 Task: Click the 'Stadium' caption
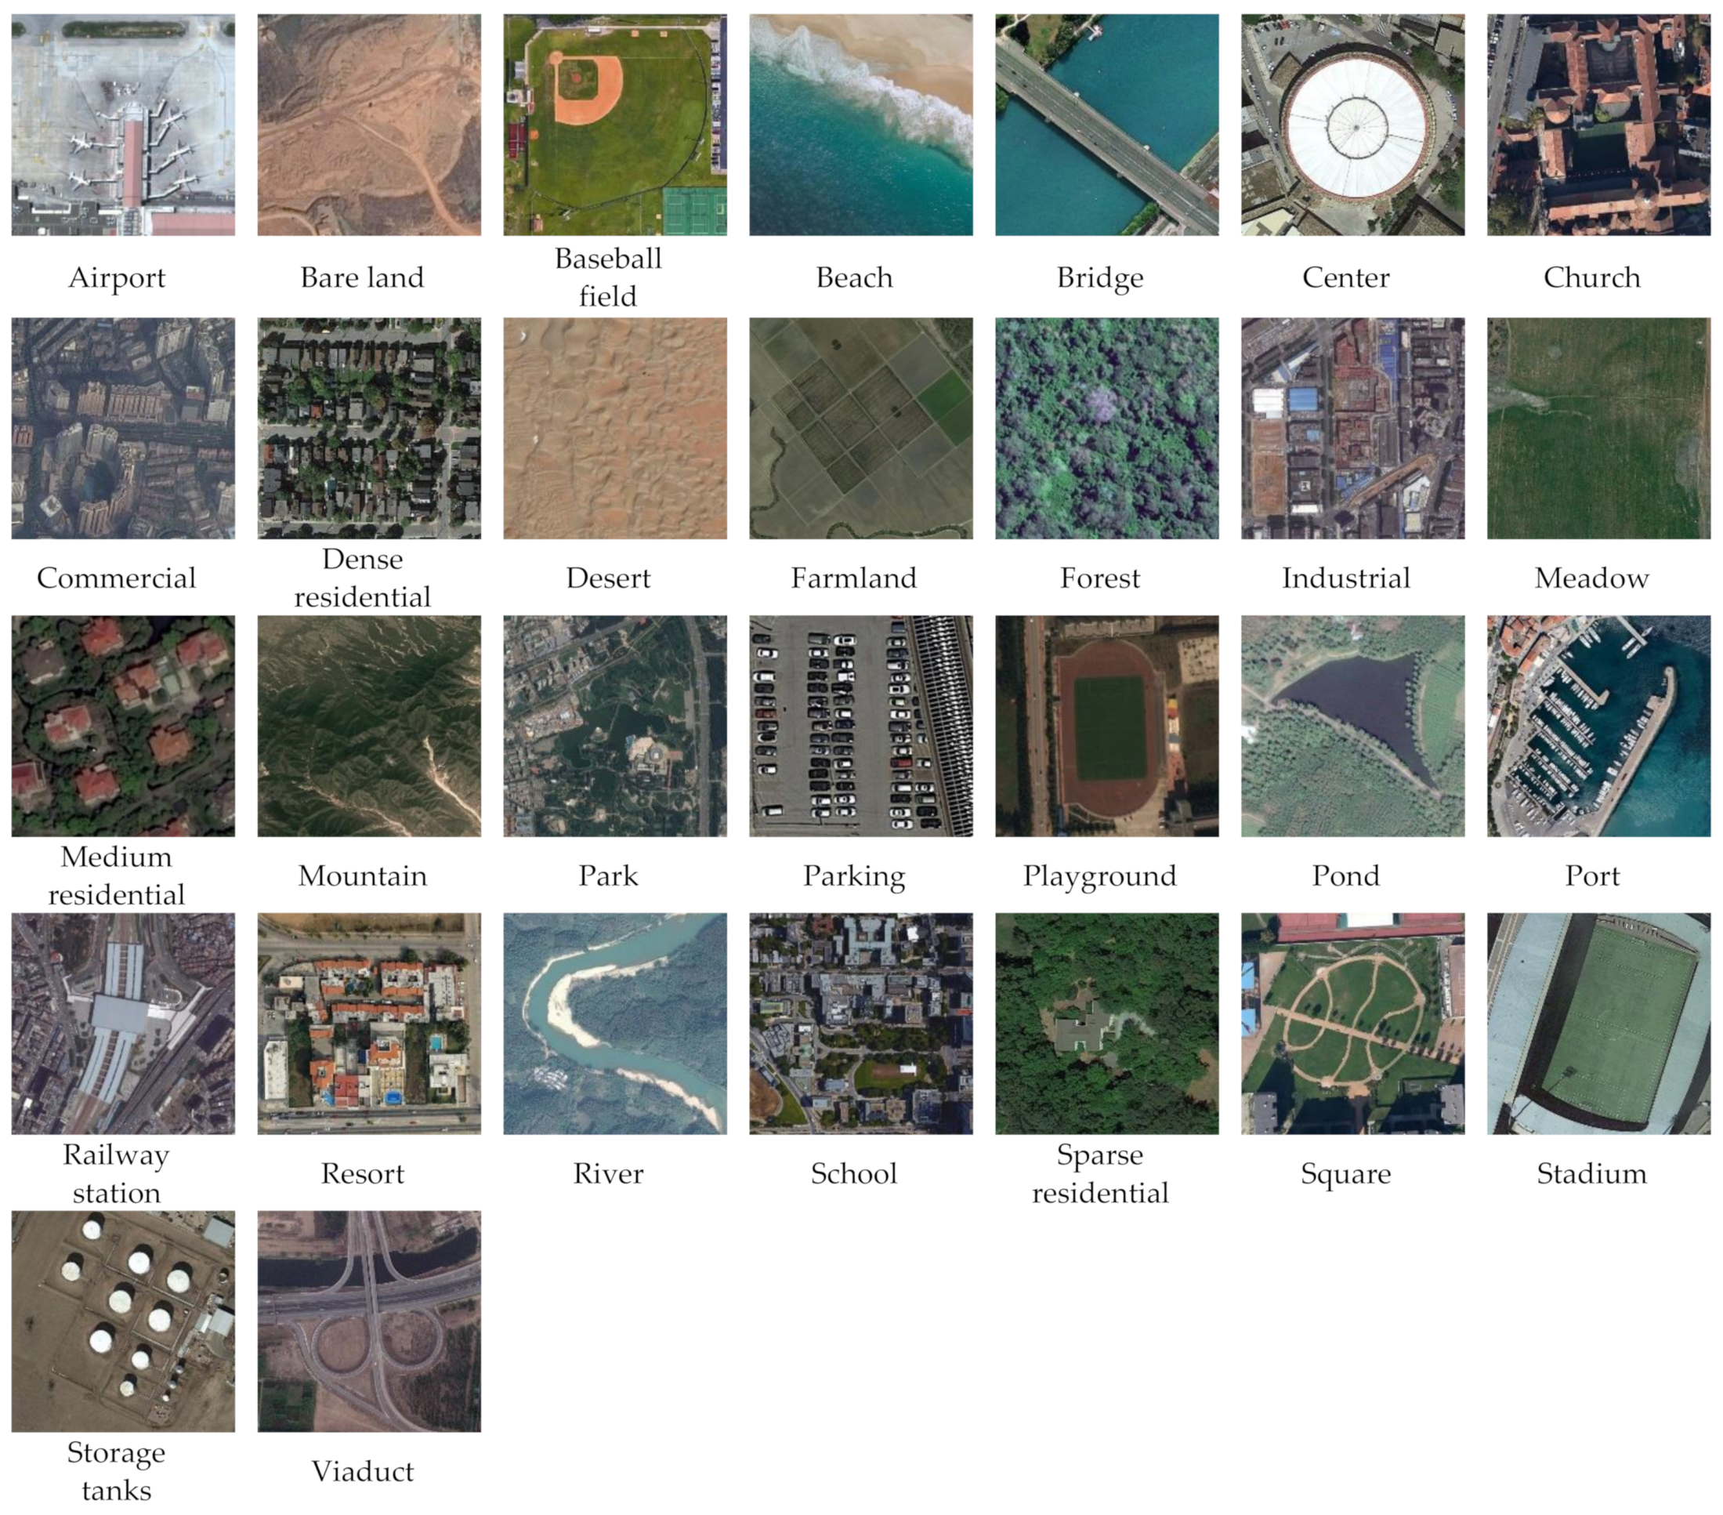(x=1592, y=1173)
